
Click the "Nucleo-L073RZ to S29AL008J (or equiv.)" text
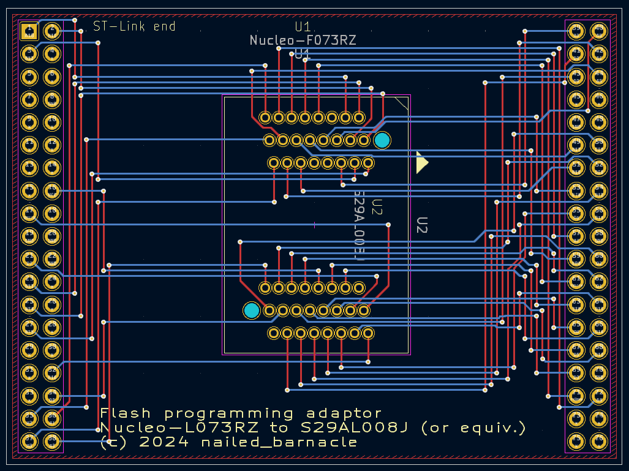(313, 428)
